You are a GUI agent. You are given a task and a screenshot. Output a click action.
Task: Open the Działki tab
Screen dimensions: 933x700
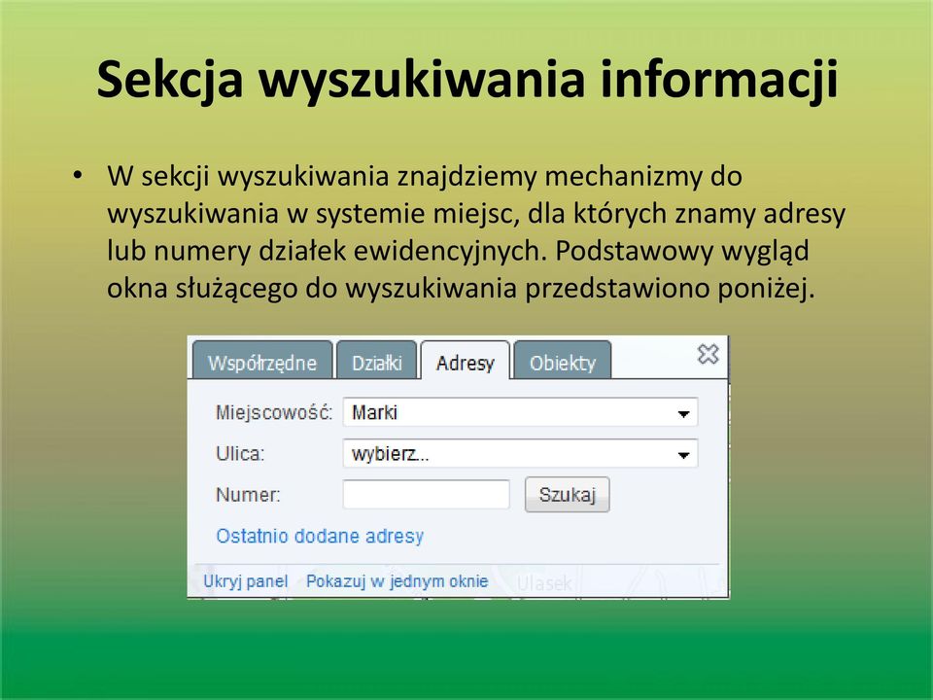pos(377,361)
